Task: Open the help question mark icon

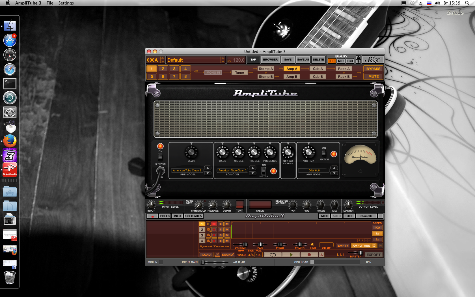Action: 358,61
